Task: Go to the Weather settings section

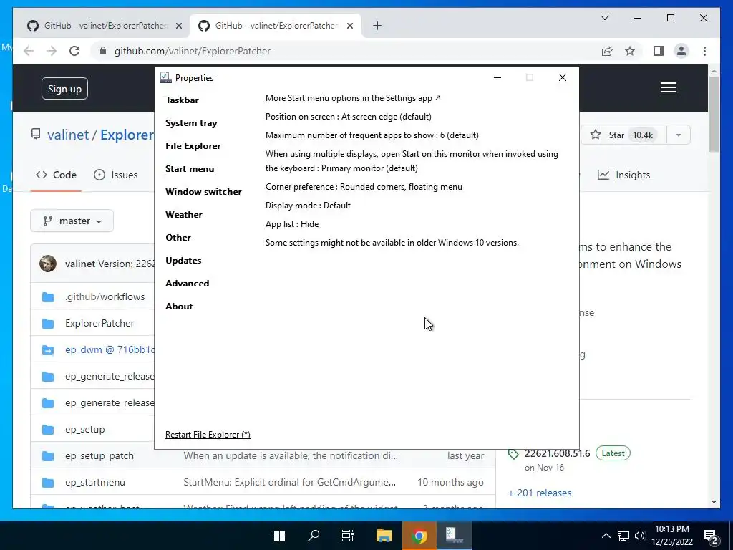Action: tap(184, 215)
